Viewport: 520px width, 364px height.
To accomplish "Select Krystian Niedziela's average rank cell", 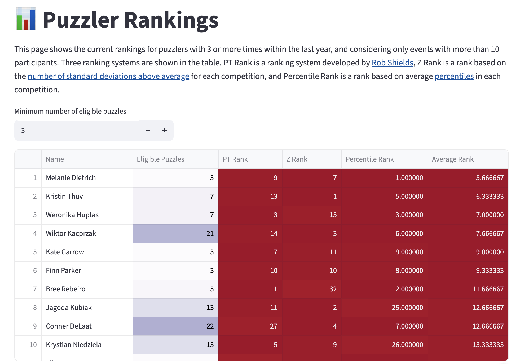I will [x=468, y=345].
